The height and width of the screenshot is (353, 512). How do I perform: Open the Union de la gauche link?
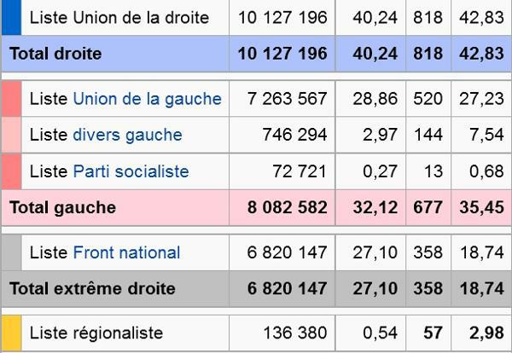pyautogui.click(x=147, y=99)
